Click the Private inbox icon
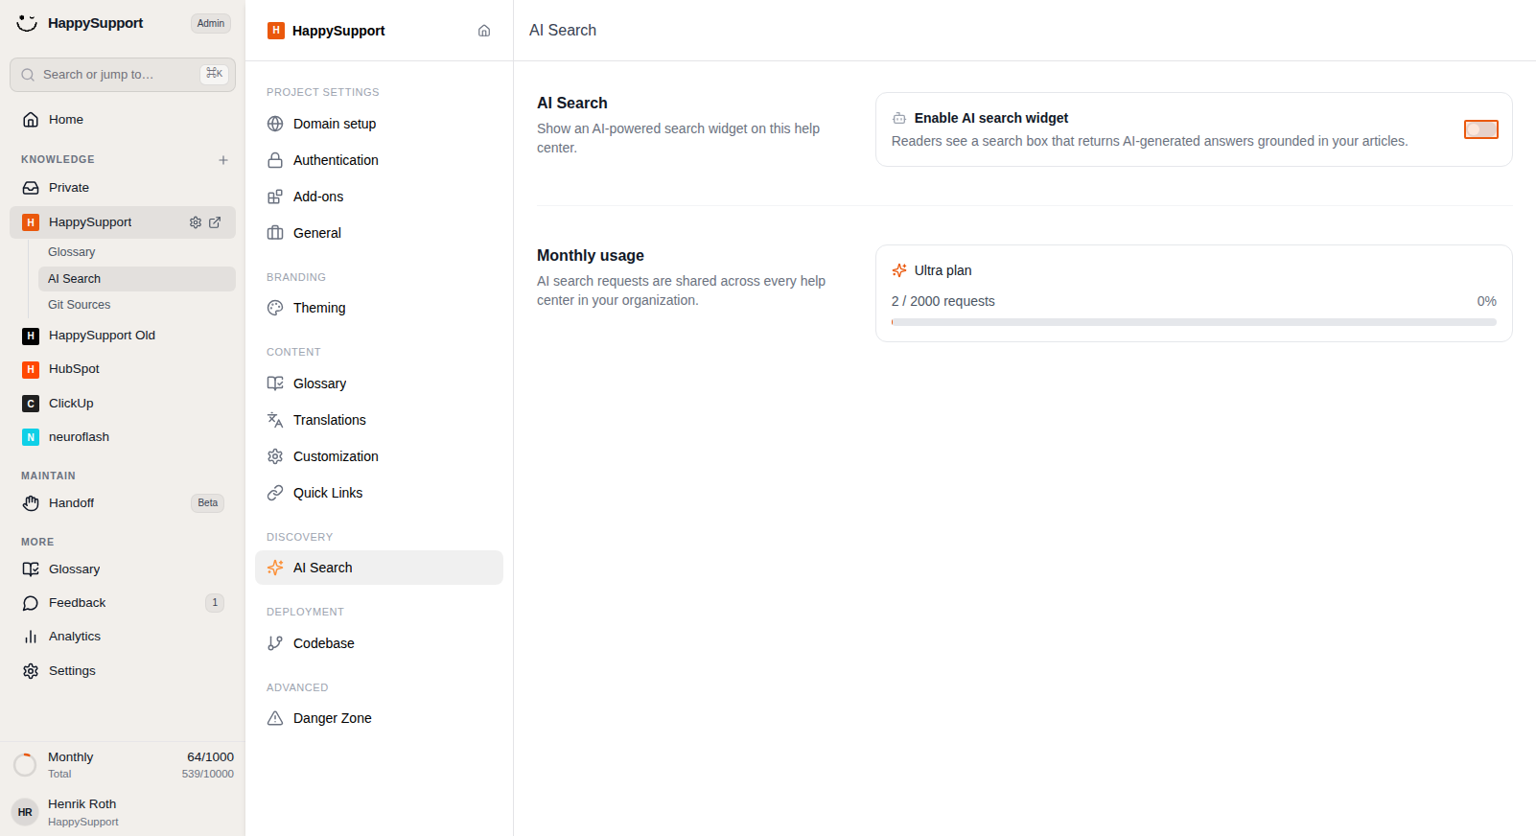Viewport: 1536px width, 836px height. click(x=31, y=188)
